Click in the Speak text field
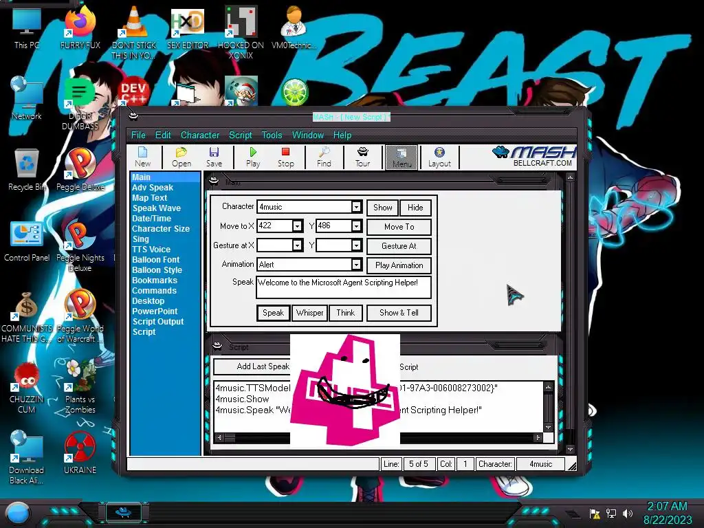Screen dimensions: 704x528 point(344,287)
